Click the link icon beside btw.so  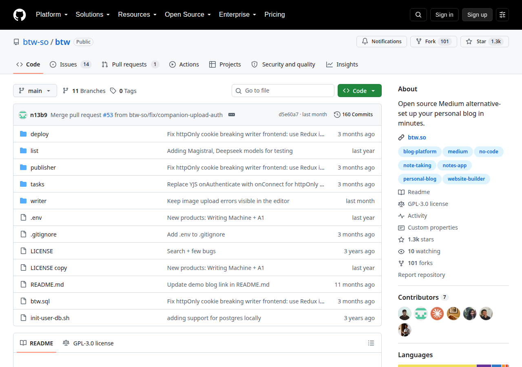click(401, 137)
